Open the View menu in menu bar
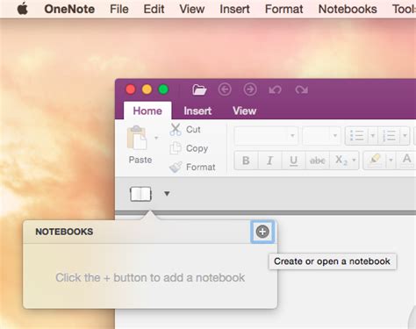 [192, 9]
